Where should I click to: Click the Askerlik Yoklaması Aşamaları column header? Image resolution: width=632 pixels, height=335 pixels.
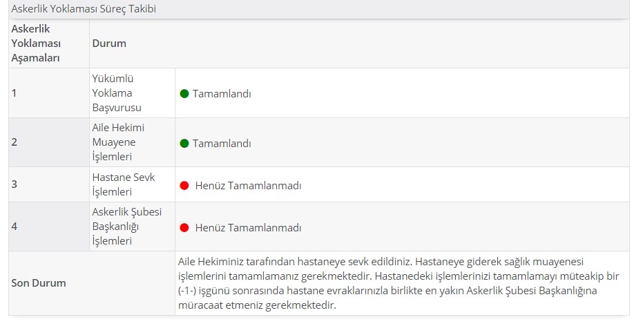coord(37,44)
